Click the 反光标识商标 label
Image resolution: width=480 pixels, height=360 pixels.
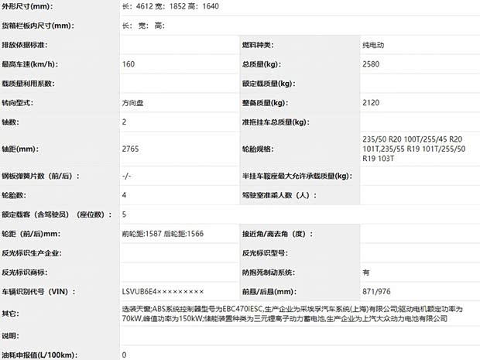pyautogui.click(x=25, y=273)
